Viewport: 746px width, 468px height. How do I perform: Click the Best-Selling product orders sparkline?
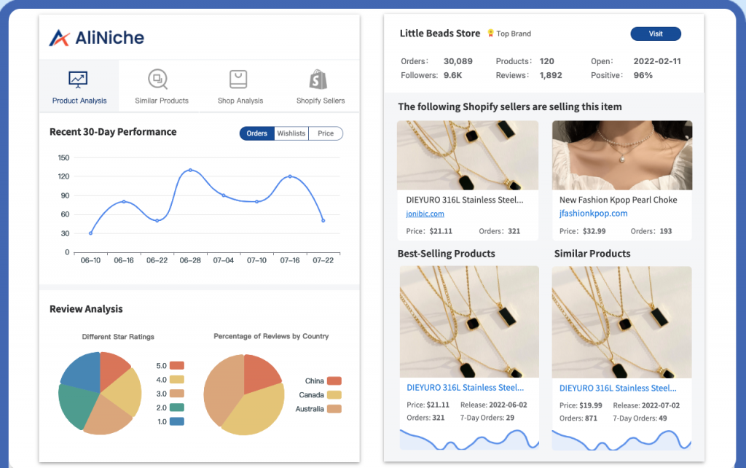(469, 440)
